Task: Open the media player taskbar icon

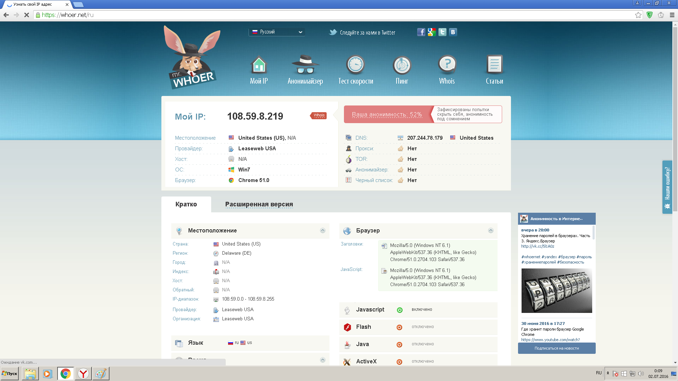Action: coord(47,374)
